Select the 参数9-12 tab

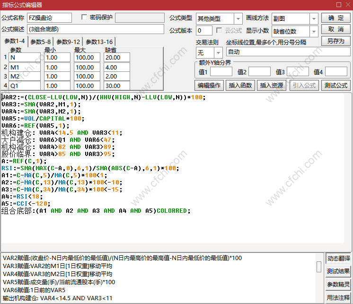click(x=68, y=42)
